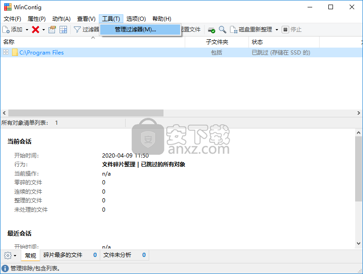Select the 管理过滤器(M)... menu entry

pyautogui.click(x=140, y=30)
